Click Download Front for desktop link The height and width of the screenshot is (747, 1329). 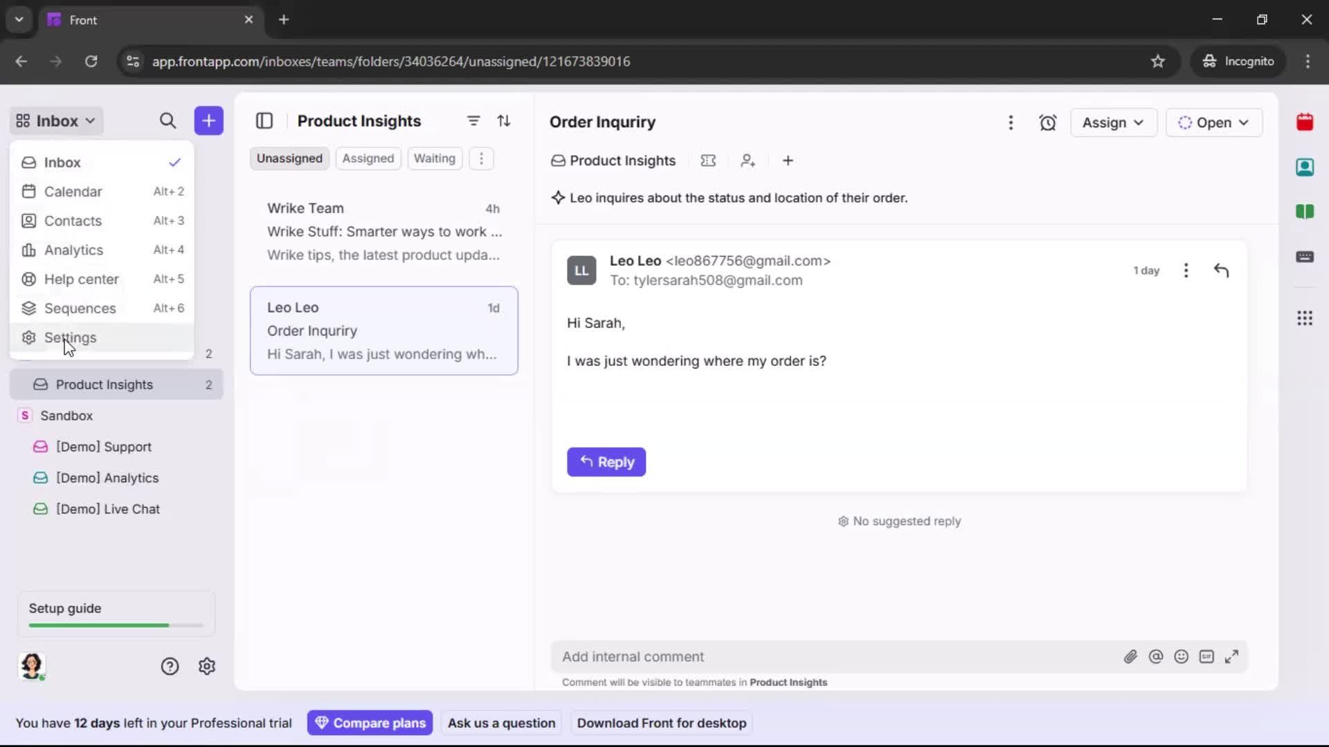point(662,723)
